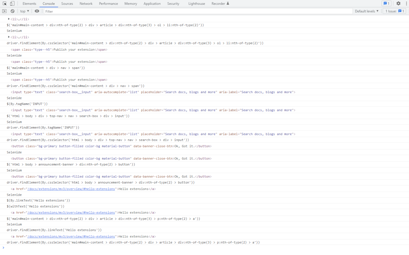Click final driver.findElement 'p:nth-of-type(2) > a' line
The height and width of the screenshot is (255, 409).
(x=133, y=242)
